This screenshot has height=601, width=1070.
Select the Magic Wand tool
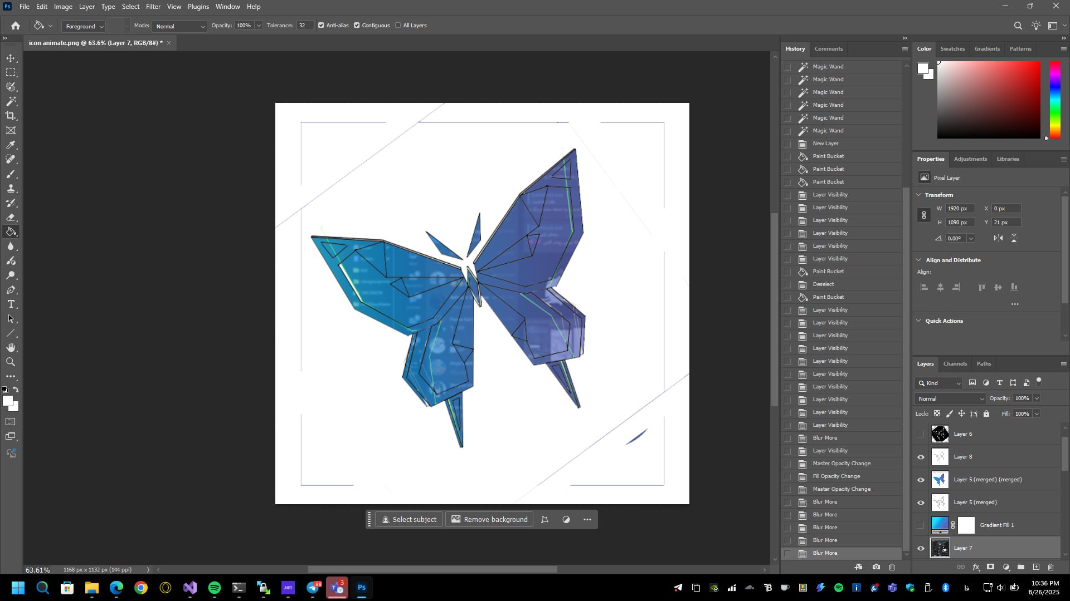point(11,101)
